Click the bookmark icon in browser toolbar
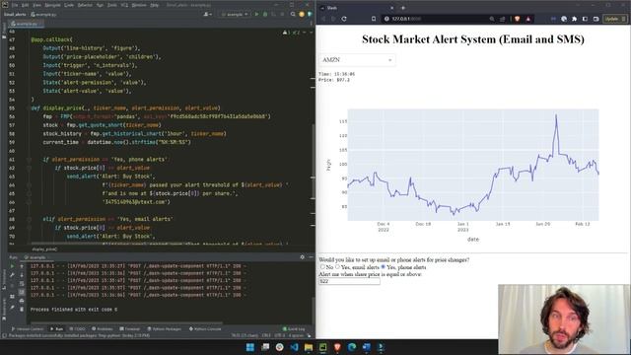 374,19
